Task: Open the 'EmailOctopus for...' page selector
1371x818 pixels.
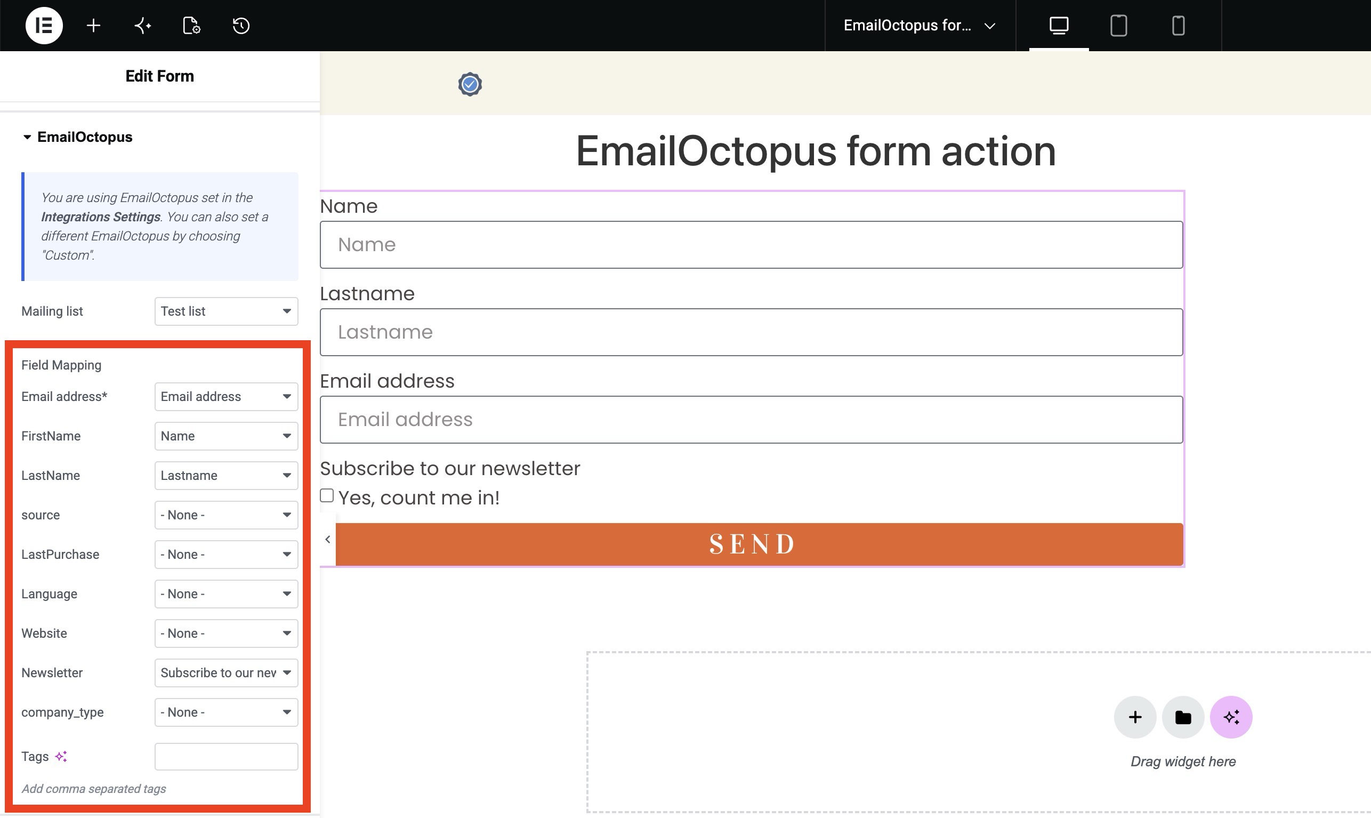Action: coord(920,26)
